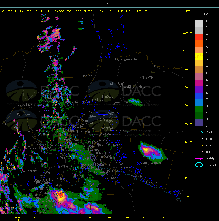Click the magenta eb+bip arrow in legend
Image resolution: width=219 pixels, height=221 pixels.
(199, 159)
